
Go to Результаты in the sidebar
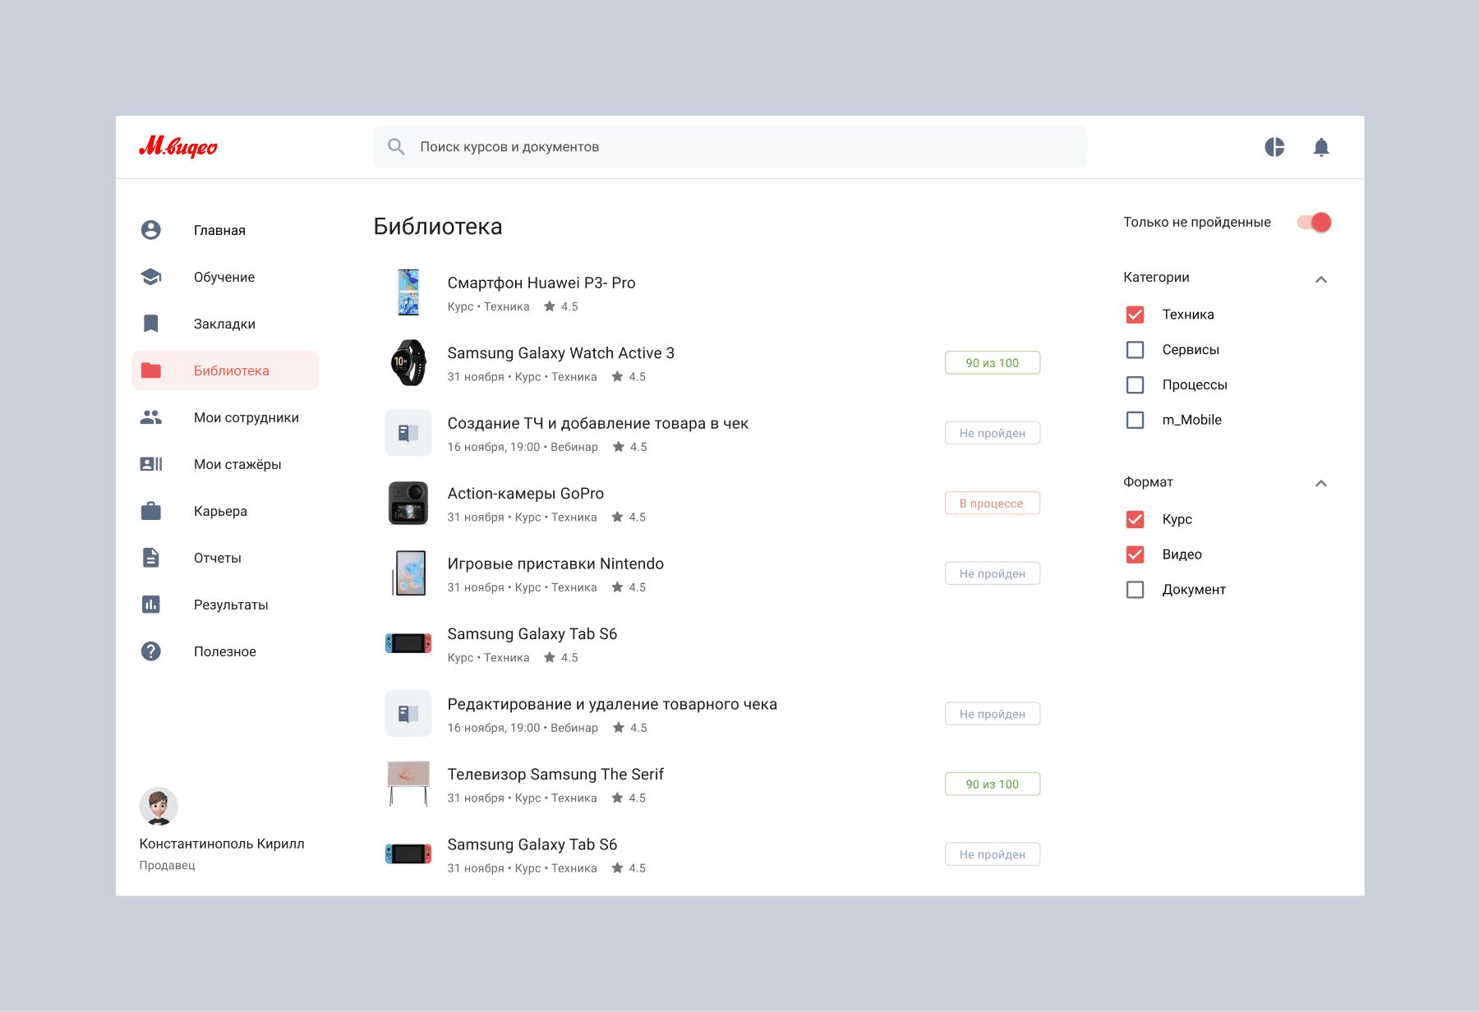point(231,605)
